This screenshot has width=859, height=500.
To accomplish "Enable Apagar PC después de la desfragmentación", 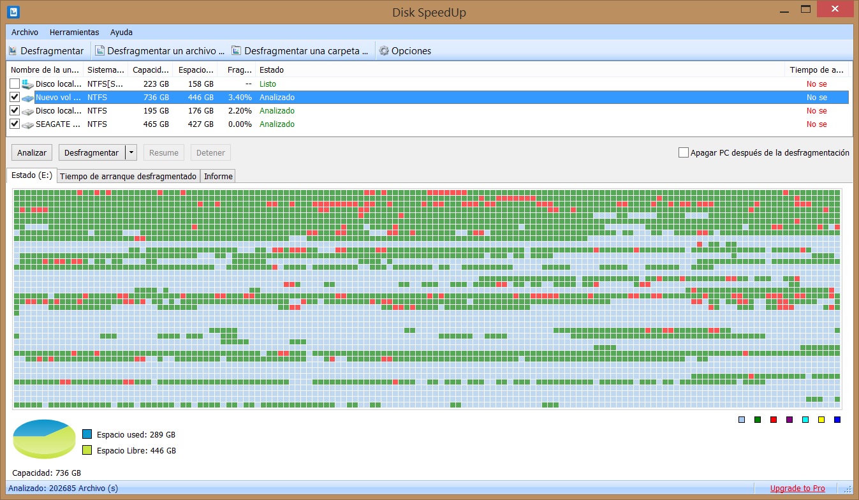I will click(x=684, y=152).
